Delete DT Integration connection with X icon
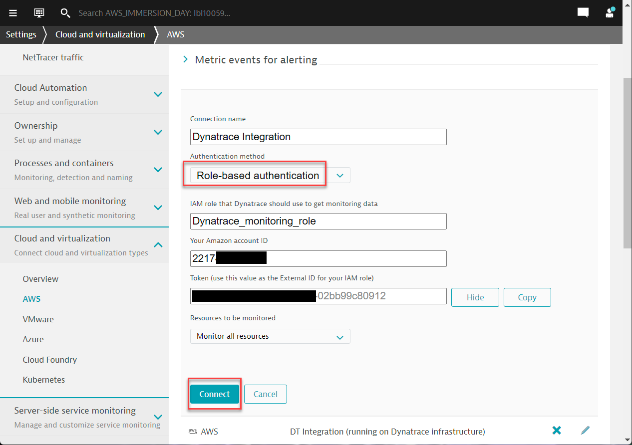 557,431
